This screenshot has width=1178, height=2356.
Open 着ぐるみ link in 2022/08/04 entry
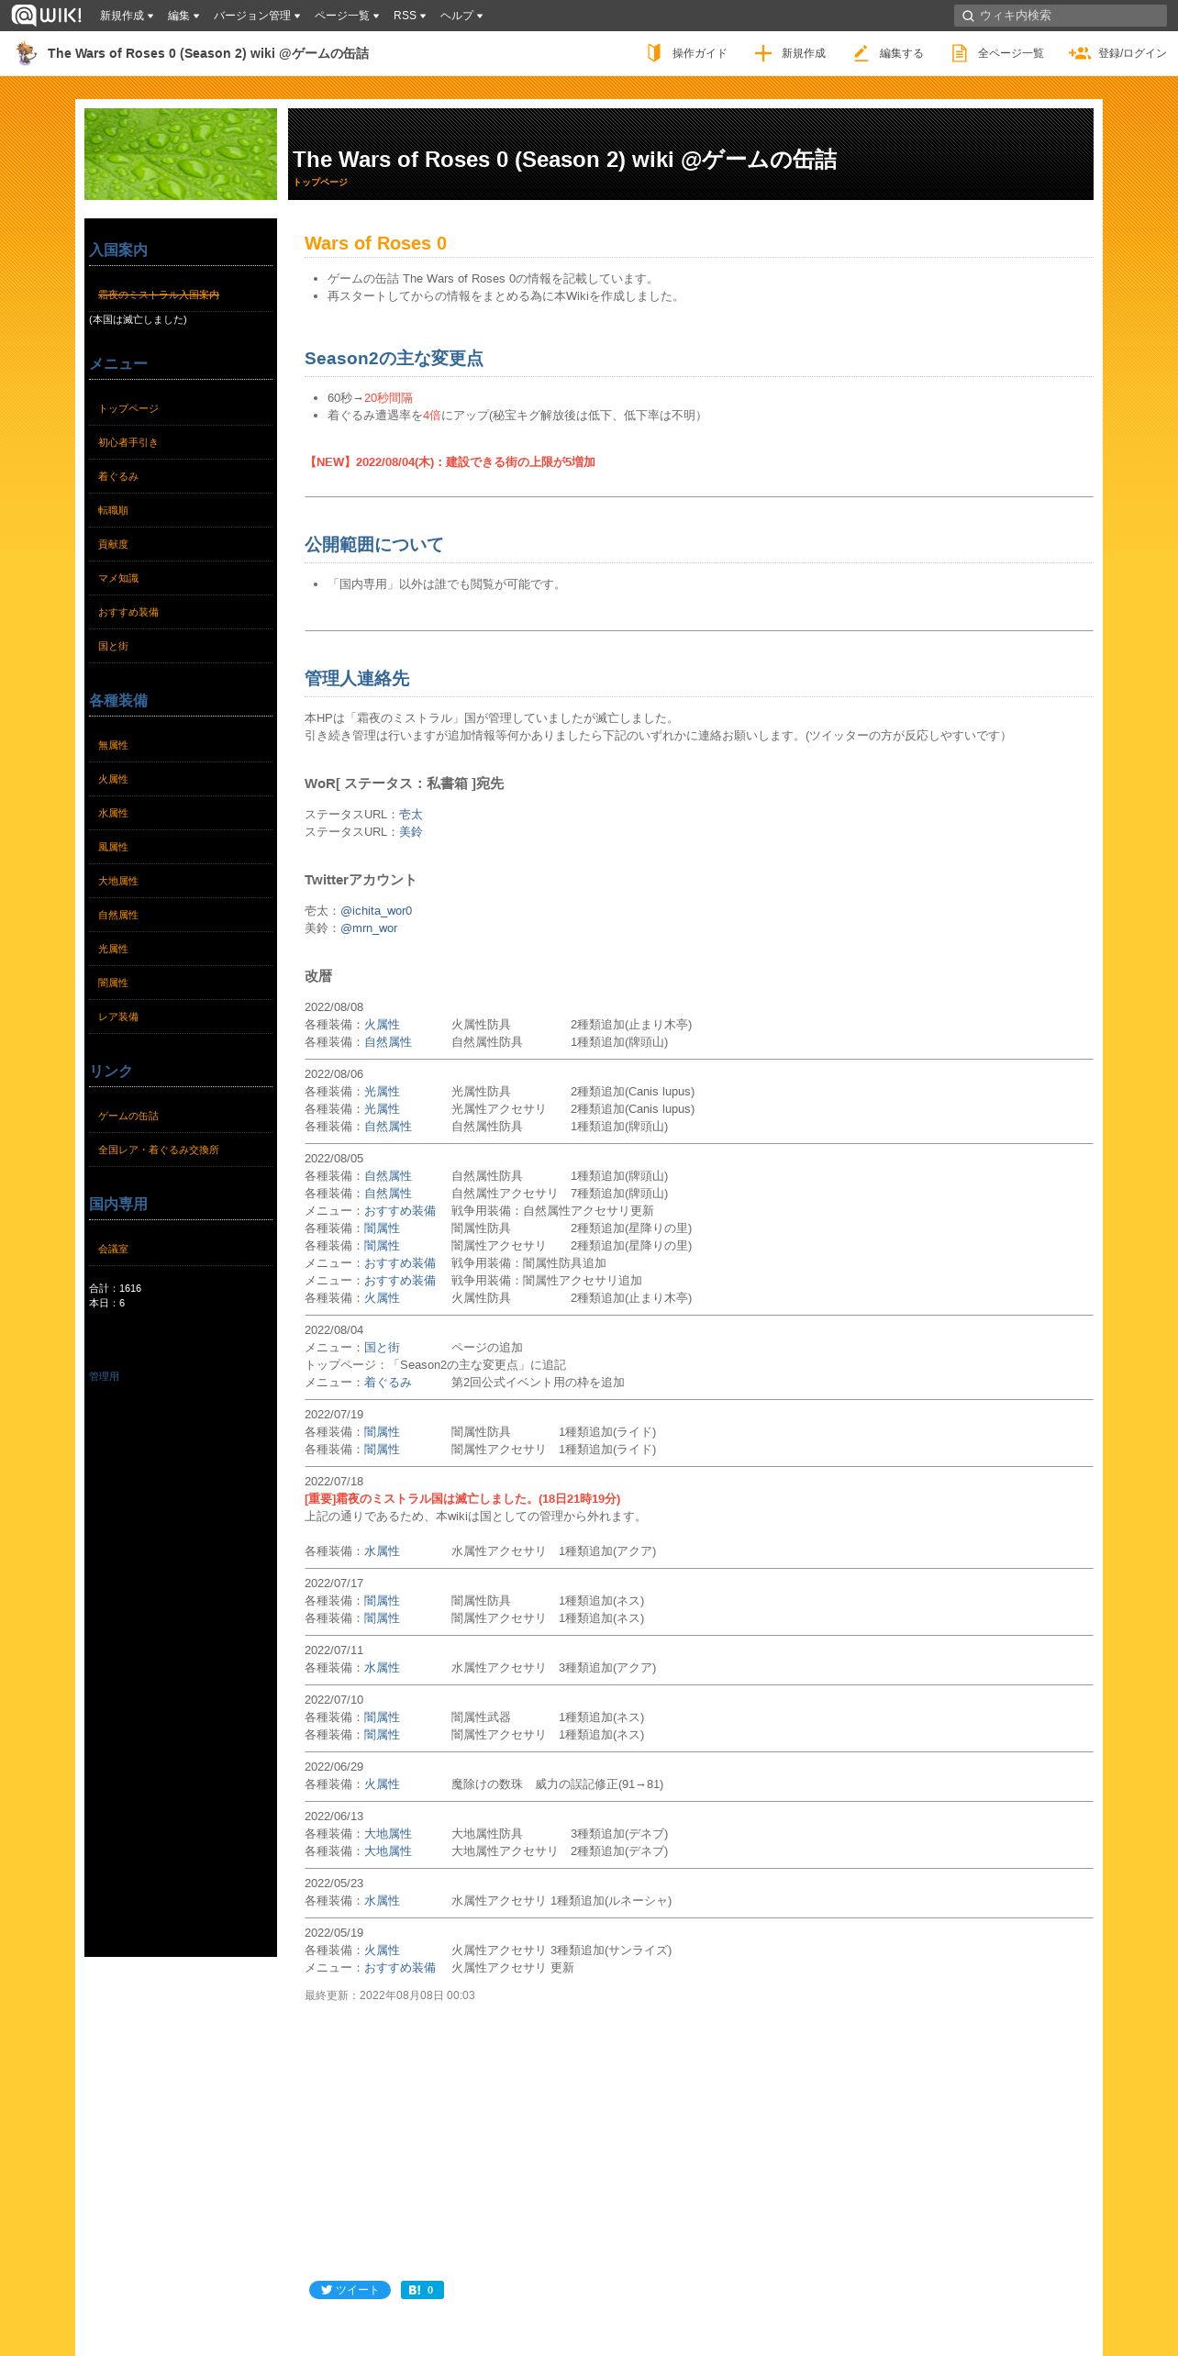point(388,1383)
